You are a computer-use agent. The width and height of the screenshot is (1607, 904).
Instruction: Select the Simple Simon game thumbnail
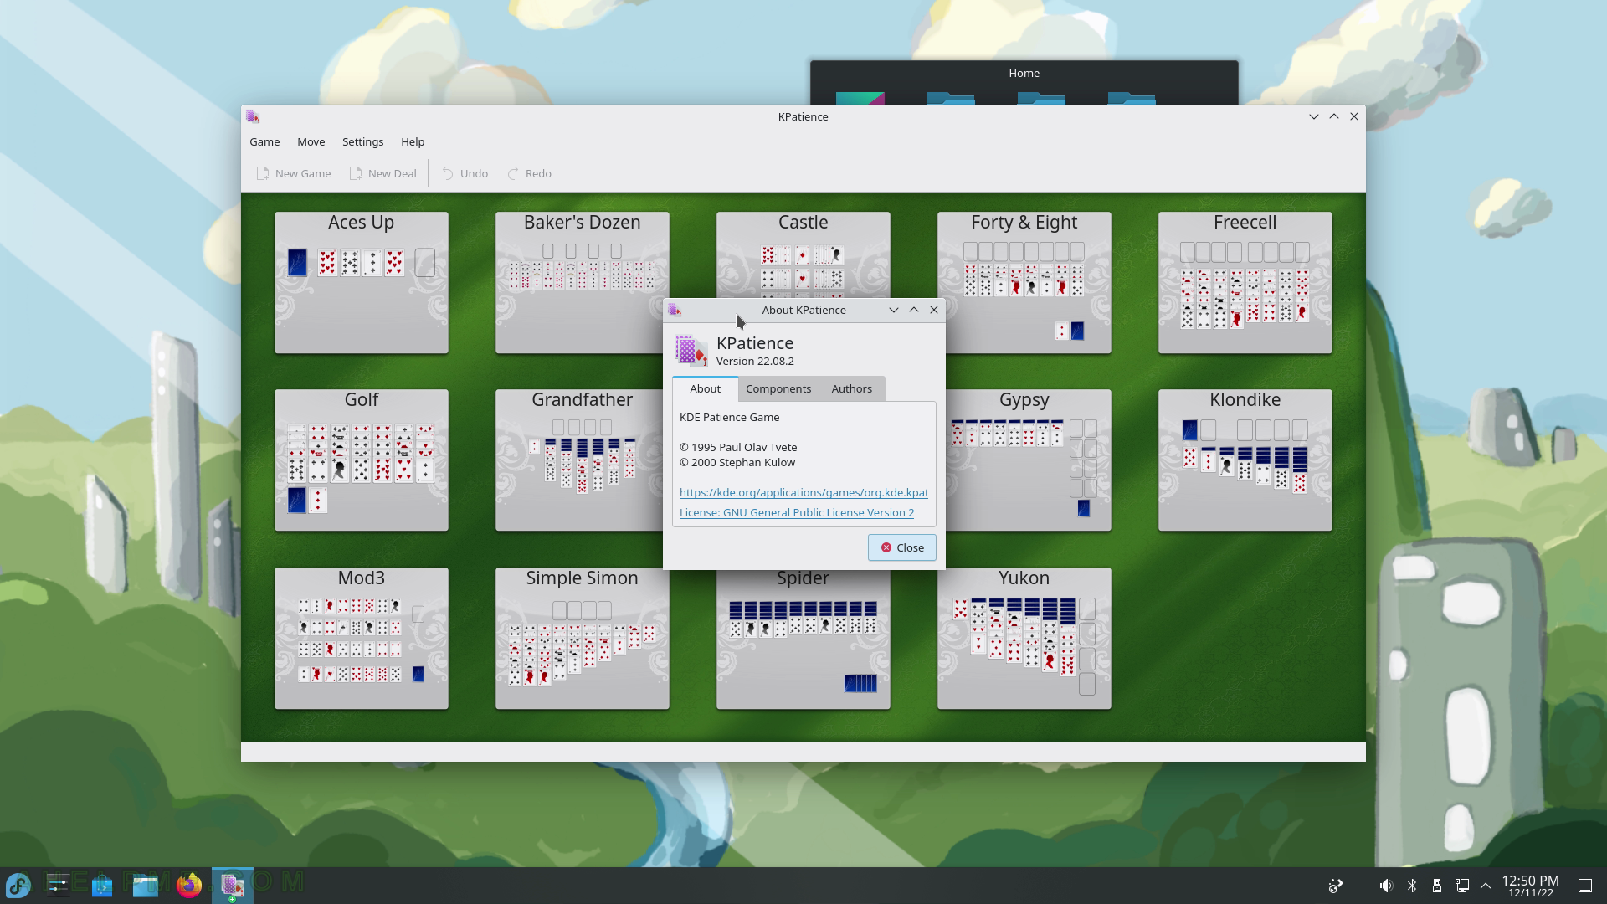coord(583,639)
